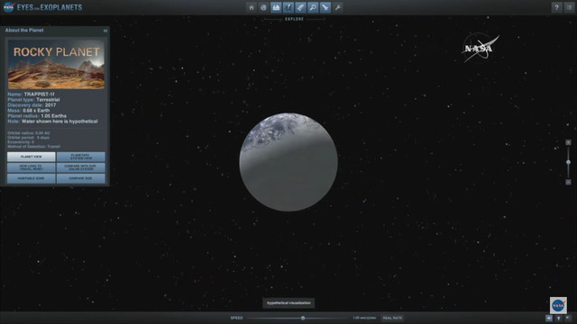Click the bottom-right corner icon next to bulb
Image resolution: width=577 pixels, height=324 pixels.
point(568,319)
